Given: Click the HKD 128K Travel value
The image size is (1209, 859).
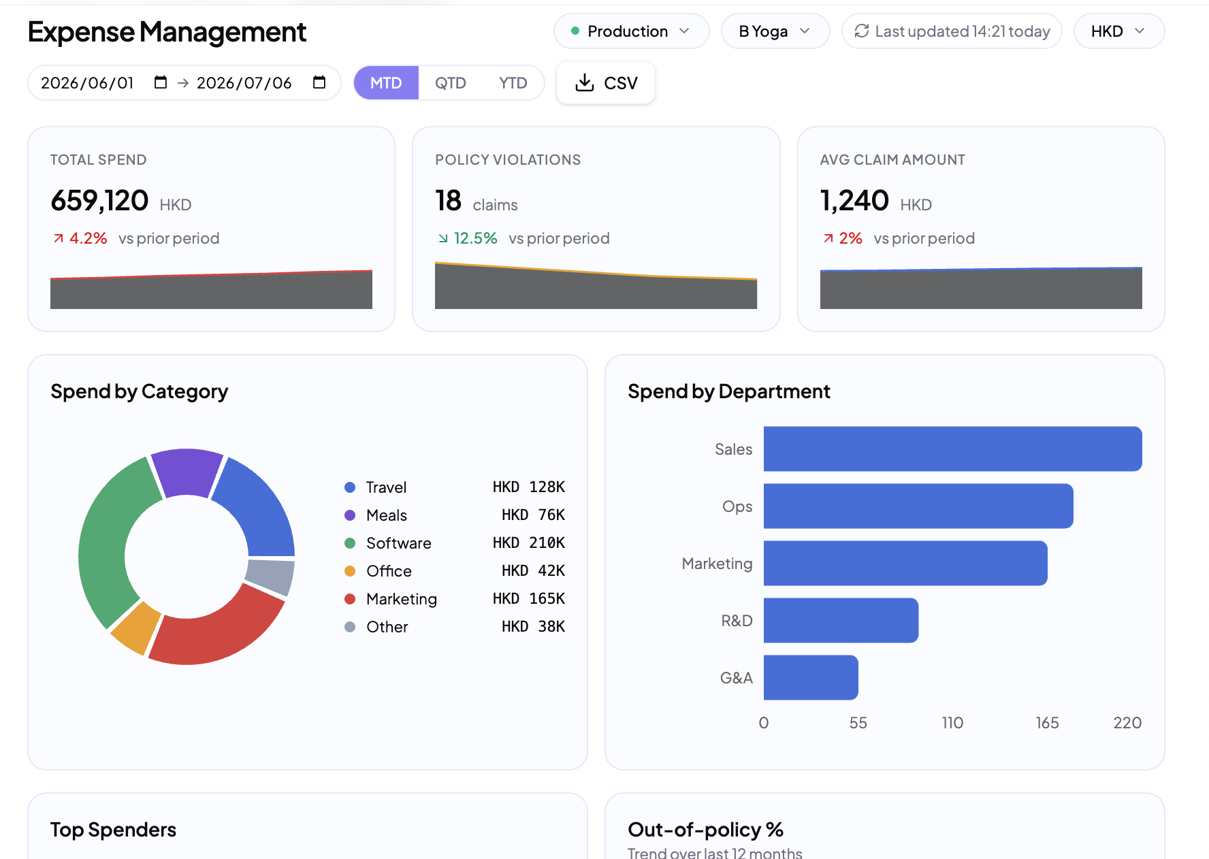Looking at the screenshot, I should (529, 487).
